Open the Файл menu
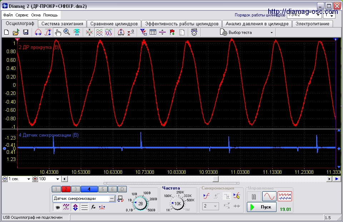The image size is (343, 222). click(8, 15)
